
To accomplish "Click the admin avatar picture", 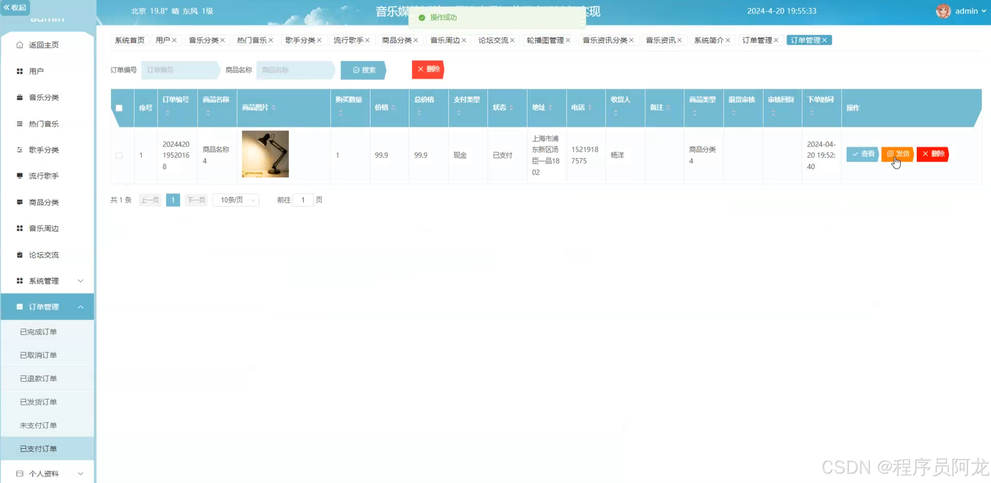I will [x=943, y=11].
